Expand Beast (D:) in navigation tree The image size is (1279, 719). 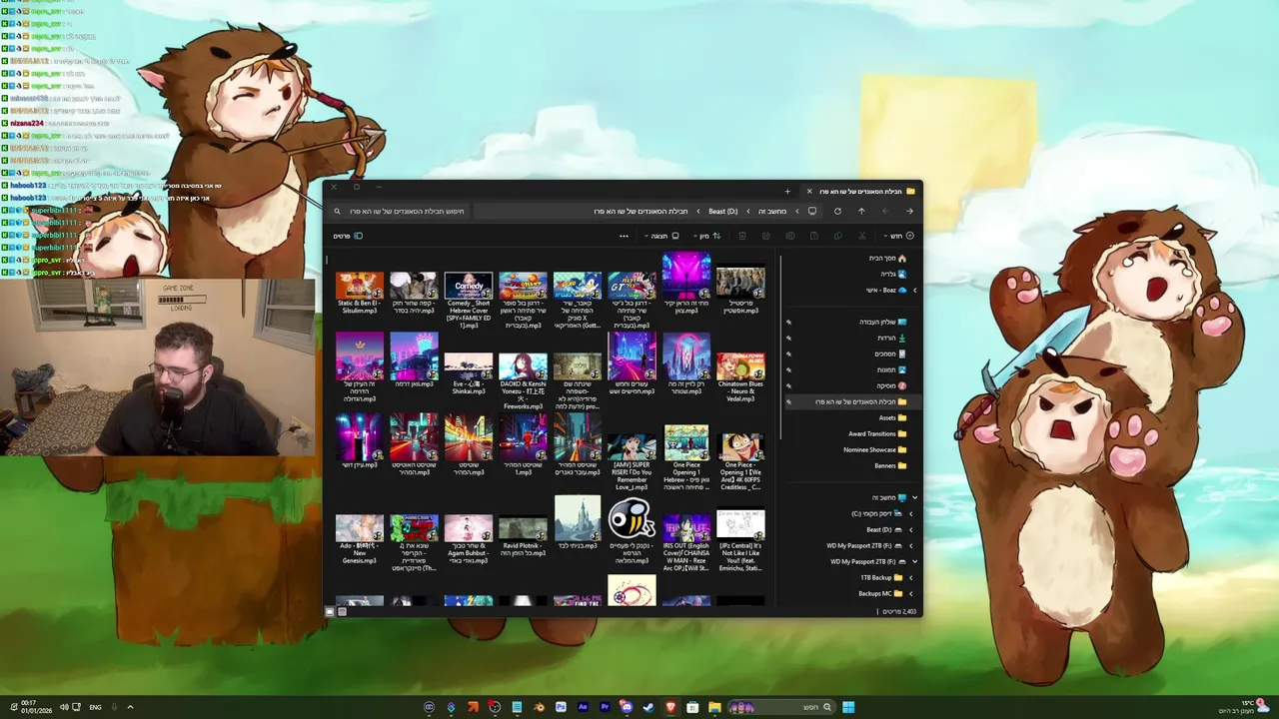[x=910, y=529]
